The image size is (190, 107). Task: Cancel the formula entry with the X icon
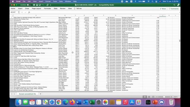22,12
